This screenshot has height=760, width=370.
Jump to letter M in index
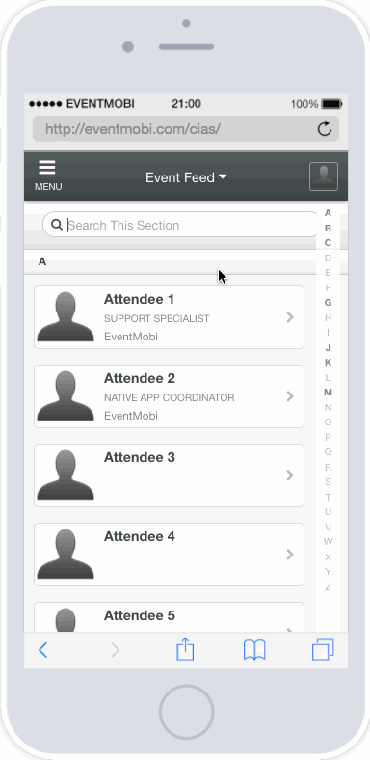point(328,393)
